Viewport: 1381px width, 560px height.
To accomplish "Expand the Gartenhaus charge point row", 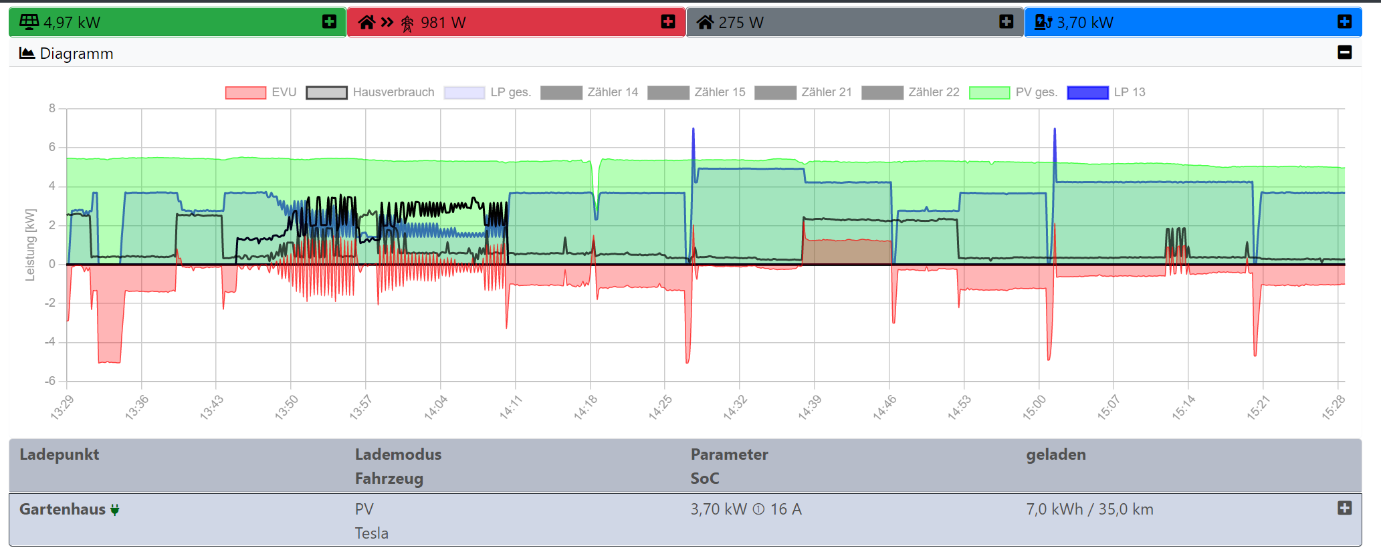I will pos(1344,509).
